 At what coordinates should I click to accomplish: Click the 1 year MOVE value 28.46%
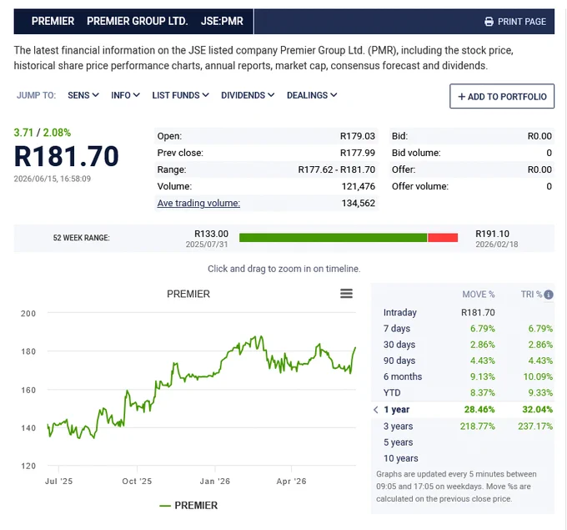click(479, 410)
